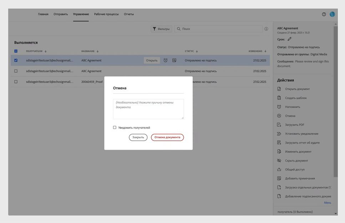Screen dimensions: 345x223
Task: Click получатель (0 Выполнено) section
Action: (295, 212)
